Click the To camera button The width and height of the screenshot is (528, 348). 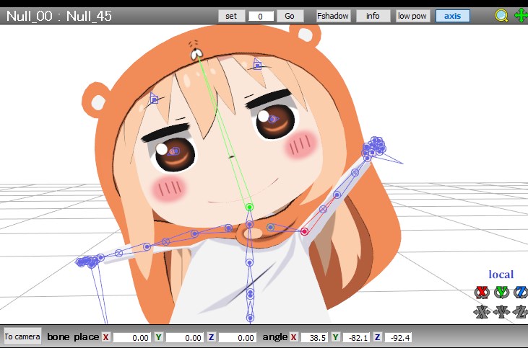22,336
